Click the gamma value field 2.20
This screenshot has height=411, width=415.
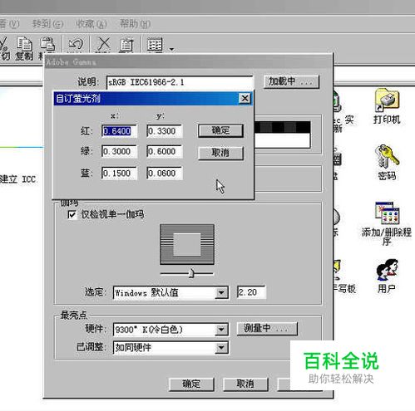click(x=251, y=292)
